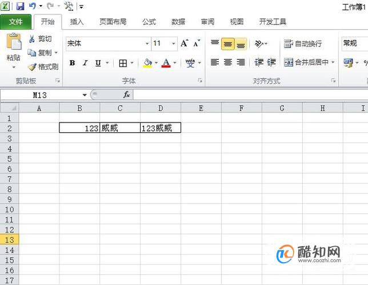Open the fill color dropdown arrow

pyautogui.click(x=156, y=63)
